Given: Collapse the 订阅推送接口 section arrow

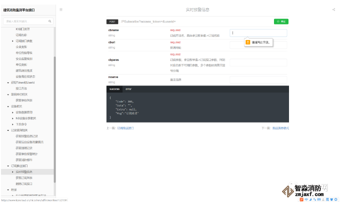Looking at the screenshot, I should (x=8, y=165).
